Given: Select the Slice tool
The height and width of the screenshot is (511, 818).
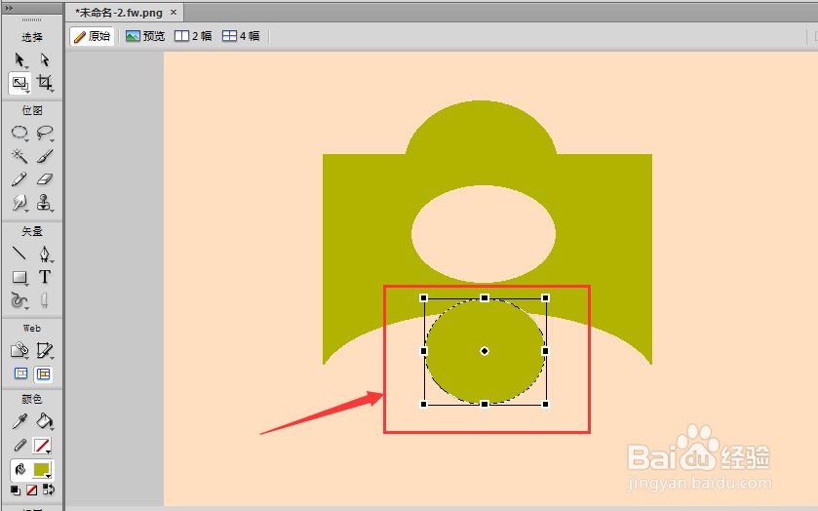Looking at the screenshot, I should tap(45, 350).
